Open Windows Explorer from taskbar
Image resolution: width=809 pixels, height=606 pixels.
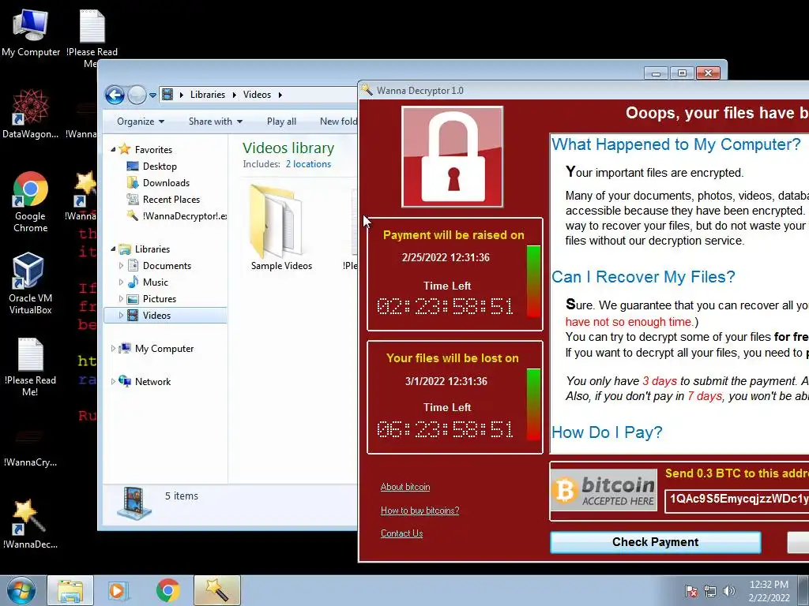[70, 590]
